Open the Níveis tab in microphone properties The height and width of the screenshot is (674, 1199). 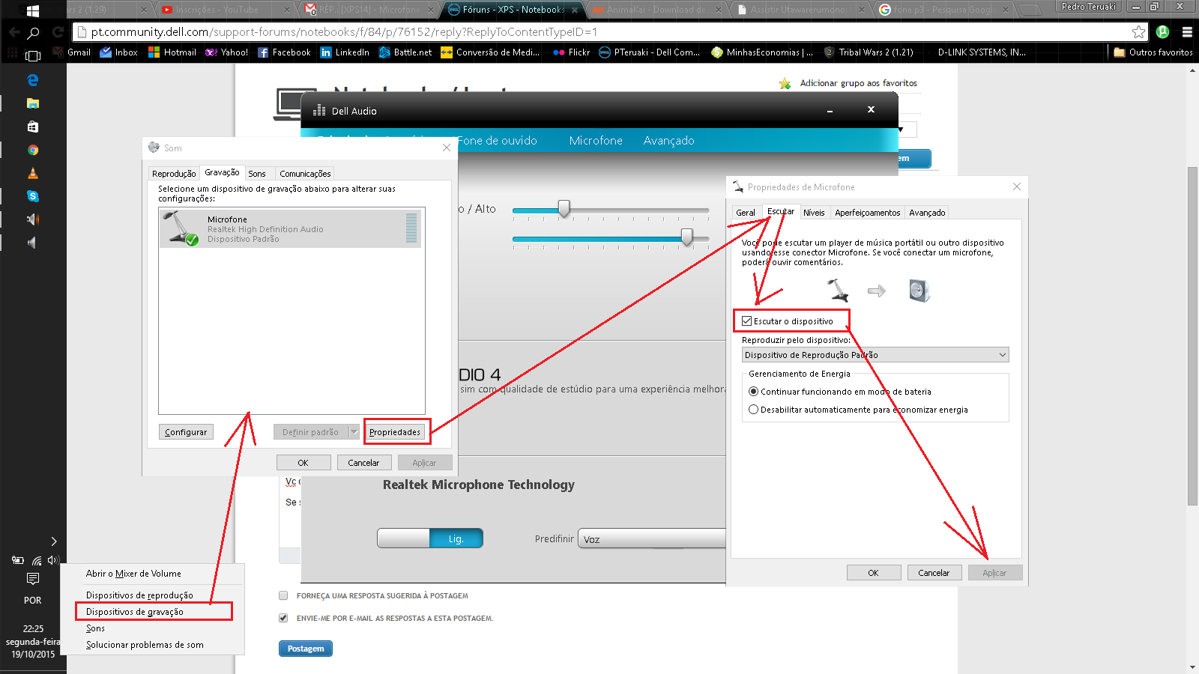pyautogui.click(x=814, y=213)
